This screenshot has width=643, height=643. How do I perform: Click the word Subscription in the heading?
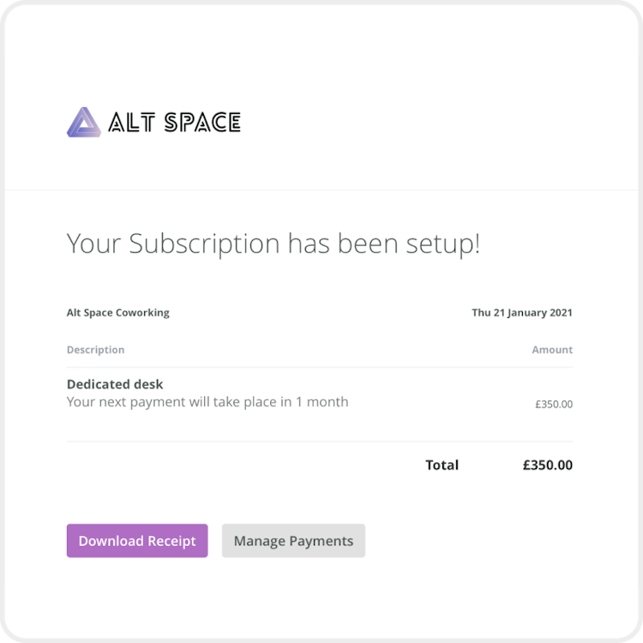tap(204, 244)
